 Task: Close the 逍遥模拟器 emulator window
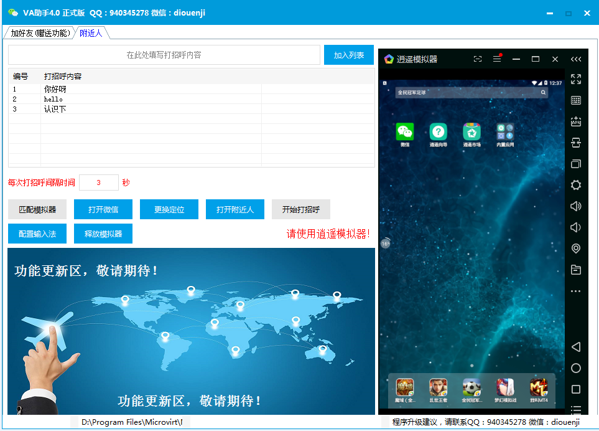[x=555, y=59]
